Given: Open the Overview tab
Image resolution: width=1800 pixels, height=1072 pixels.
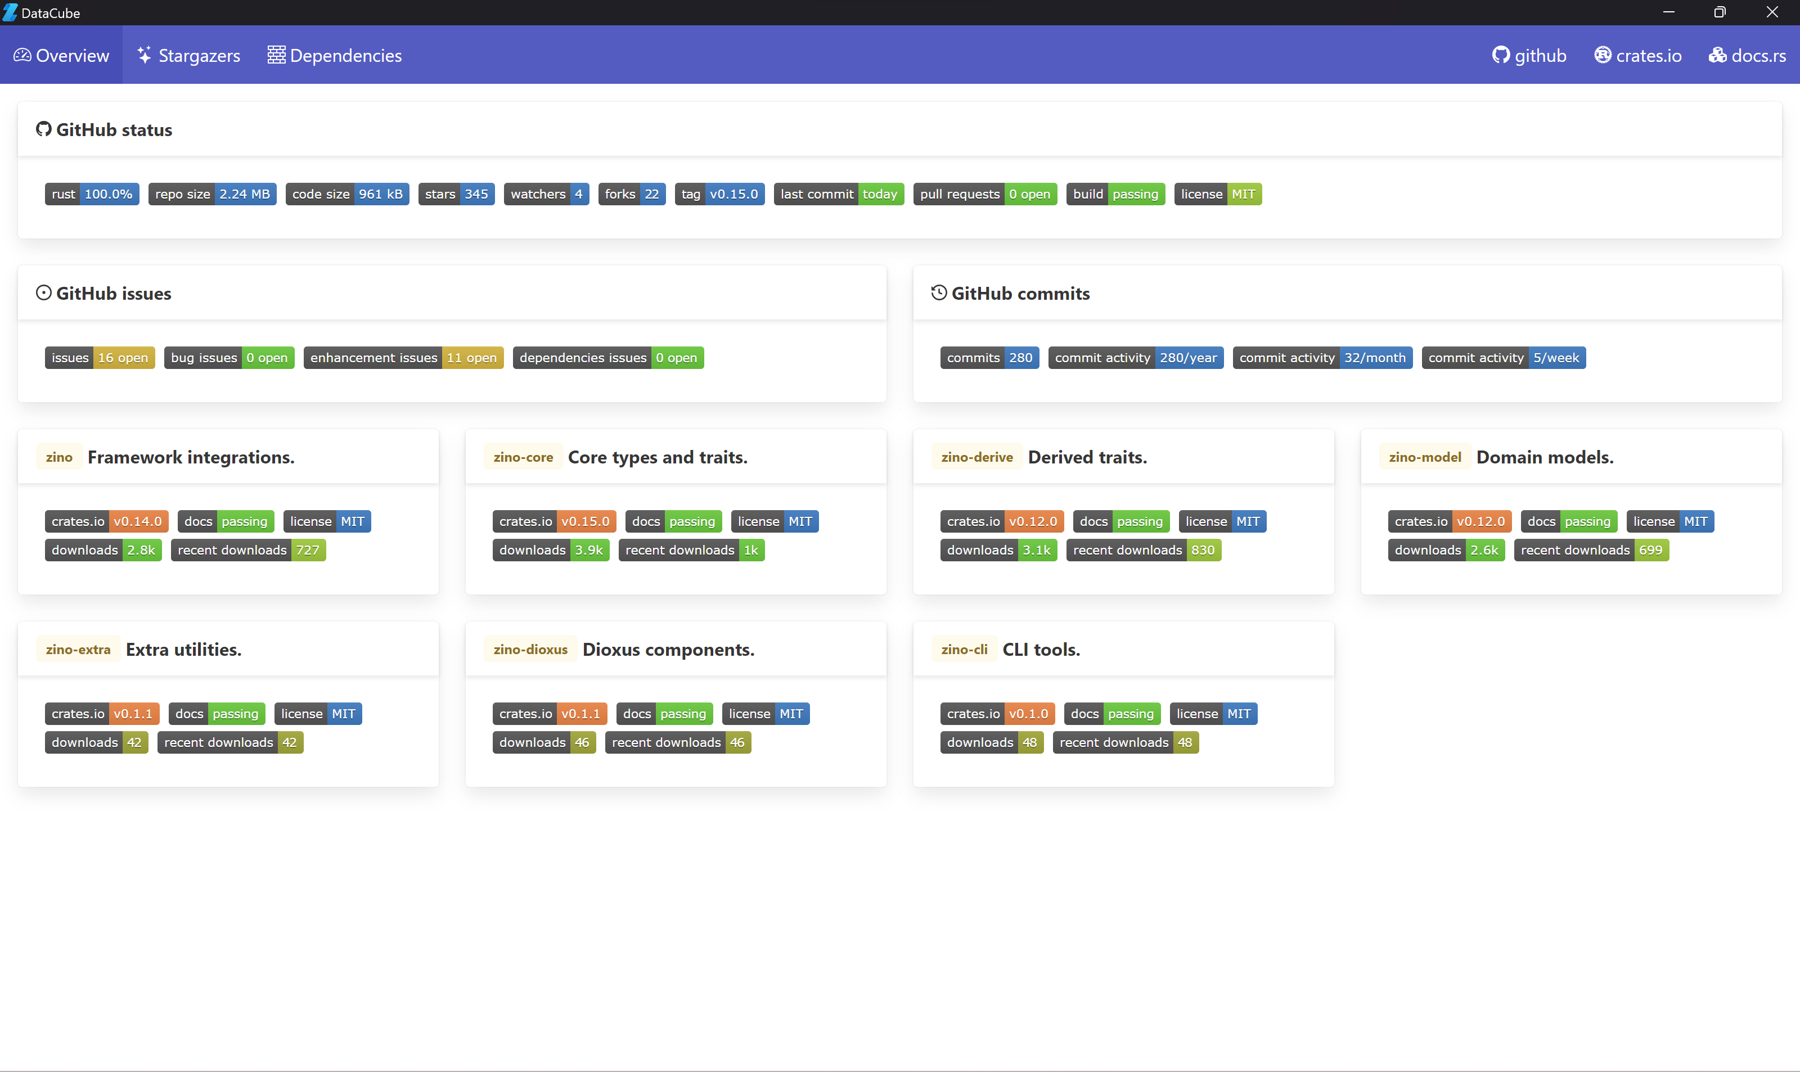Looking at the screenshot, I should coord(61,56).
